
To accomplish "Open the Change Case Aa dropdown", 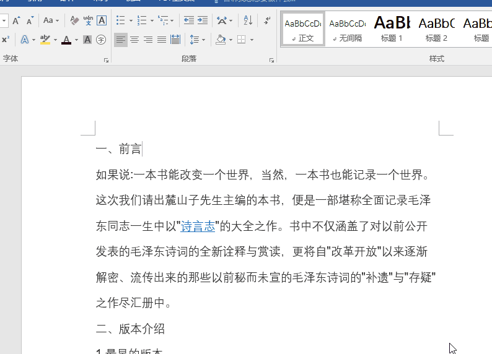I will click(x=51, y=20).
